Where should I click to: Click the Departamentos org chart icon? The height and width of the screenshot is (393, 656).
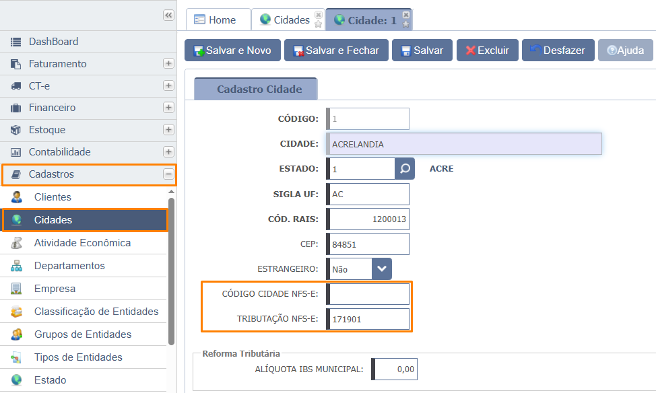coord(17,266)
